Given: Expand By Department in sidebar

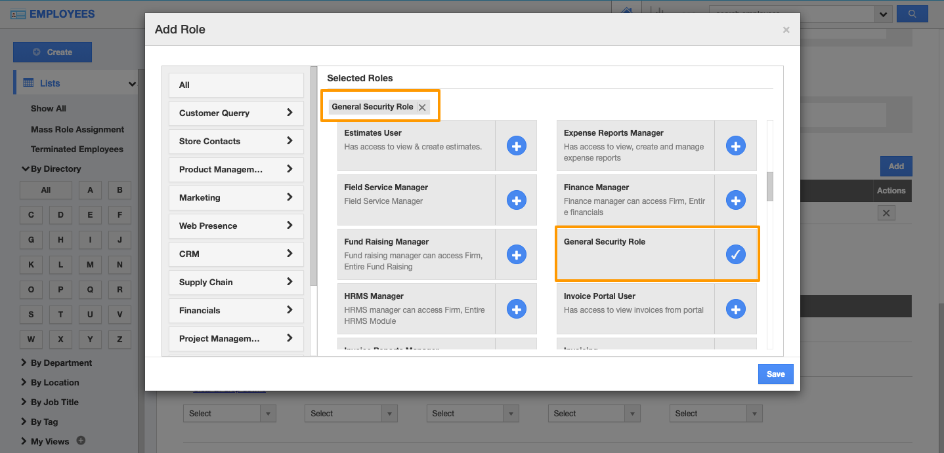Looking at the screenshot, I should point(60,363).
